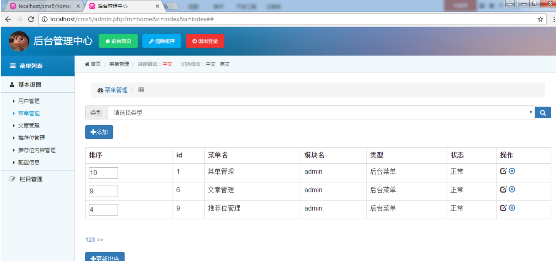Click edit icon for 推荐位管理 row
The height and width of the screenshot is (261, 556).
pyautogui.click(x=503, y=208)
